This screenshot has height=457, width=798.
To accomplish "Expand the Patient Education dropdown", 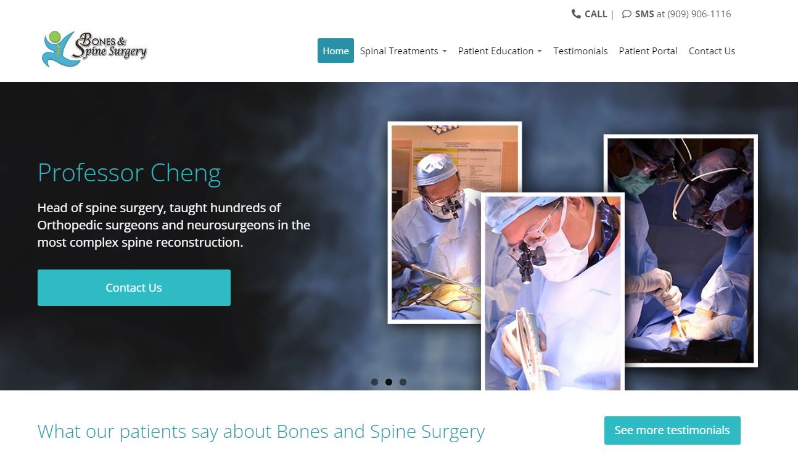I will (x=500, y=51).
